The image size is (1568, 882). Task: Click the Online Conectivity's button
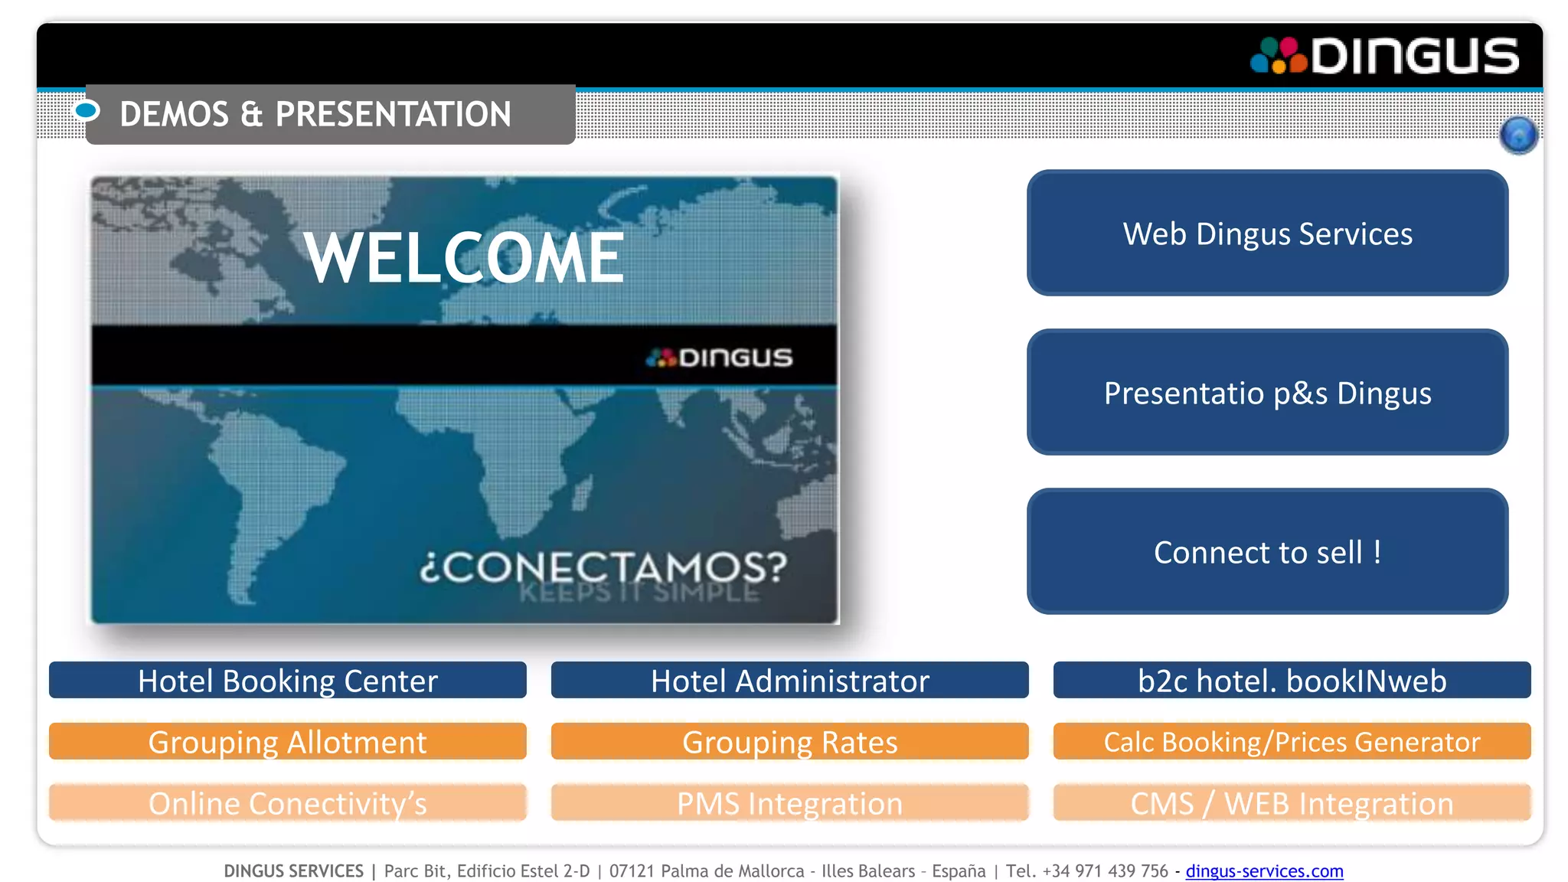point(287,803)
